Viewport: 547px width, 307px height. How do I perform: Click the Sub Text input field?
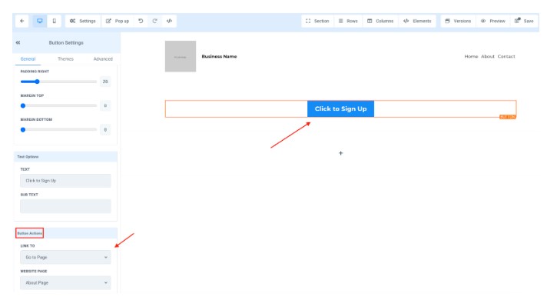click(65, 206)
